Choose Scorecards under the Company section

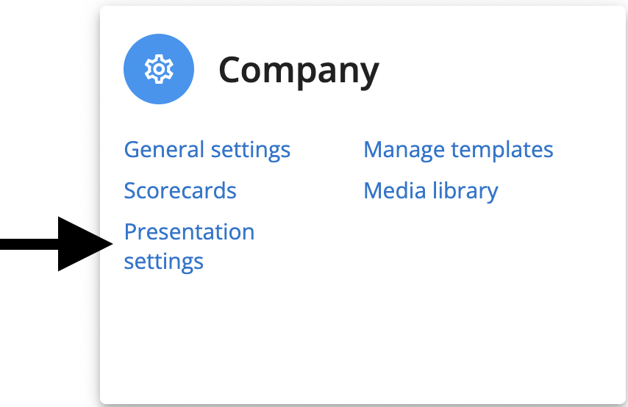click(x=180, y=190)
